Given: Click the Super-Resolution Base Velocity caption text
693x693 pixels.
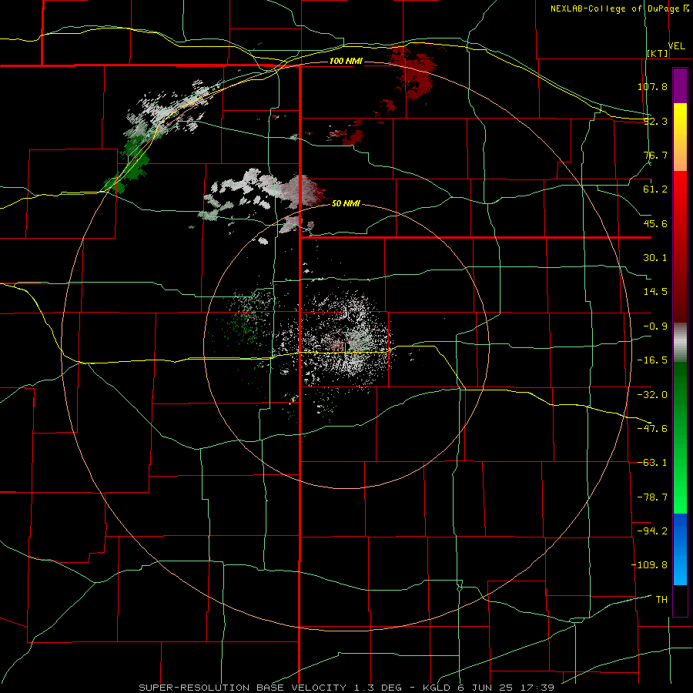Looking at the screenshot, I should pyautogui.click(x=346, y=688).
